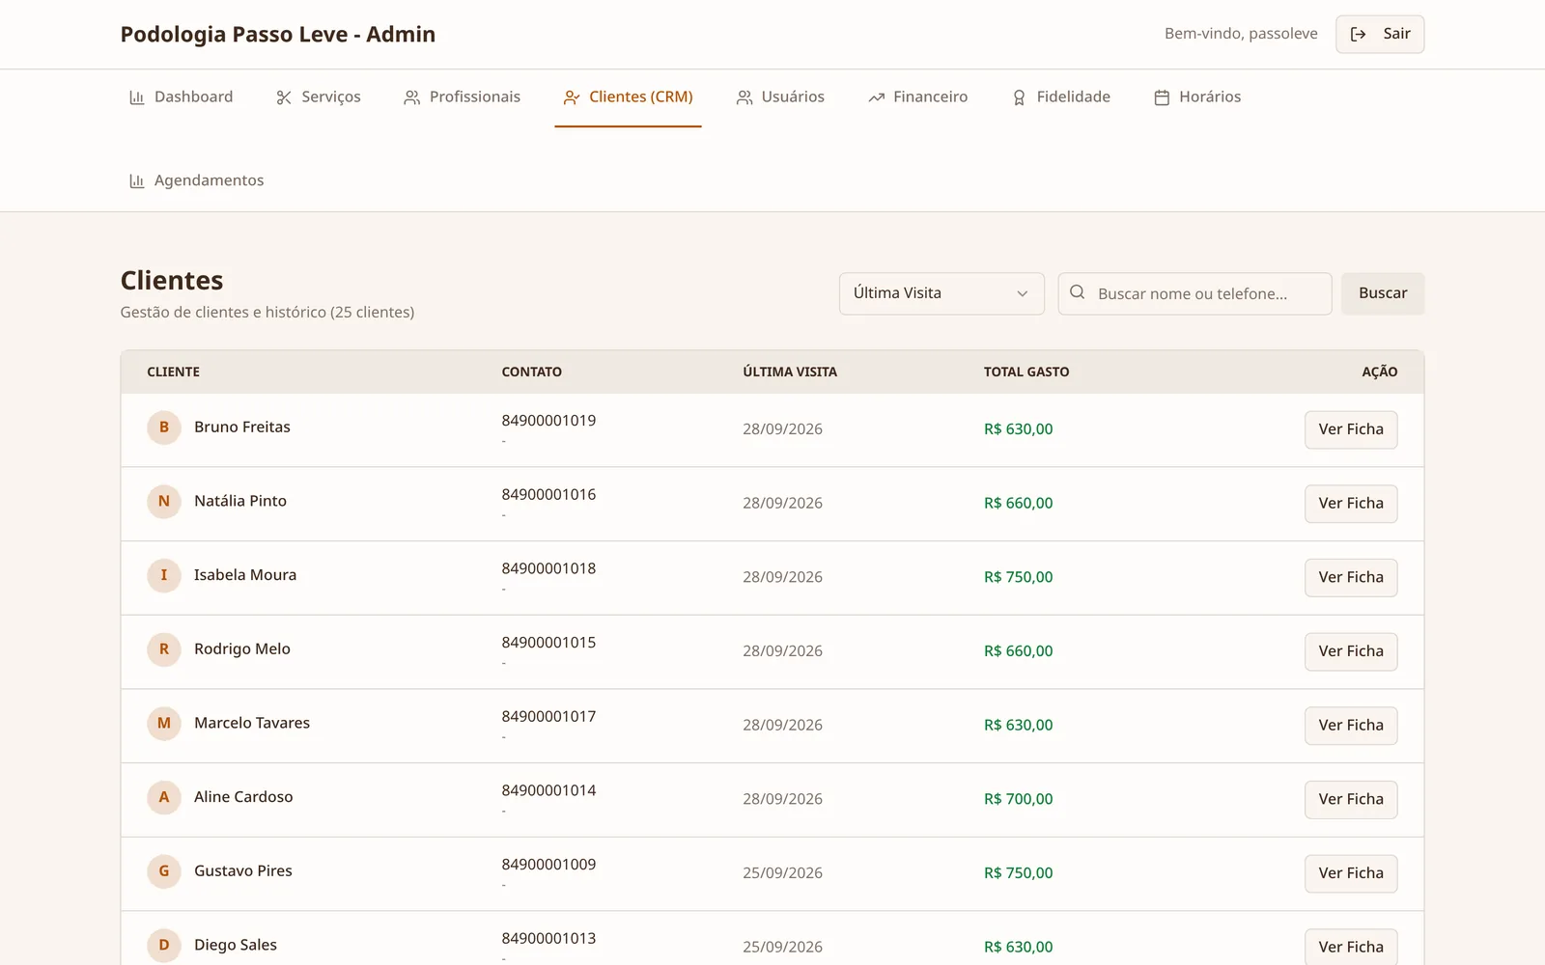Open Ver Ficha for Bruno Freitas
The height and width of the screenshot is (965, 1545).
(x=1351, y=429)
